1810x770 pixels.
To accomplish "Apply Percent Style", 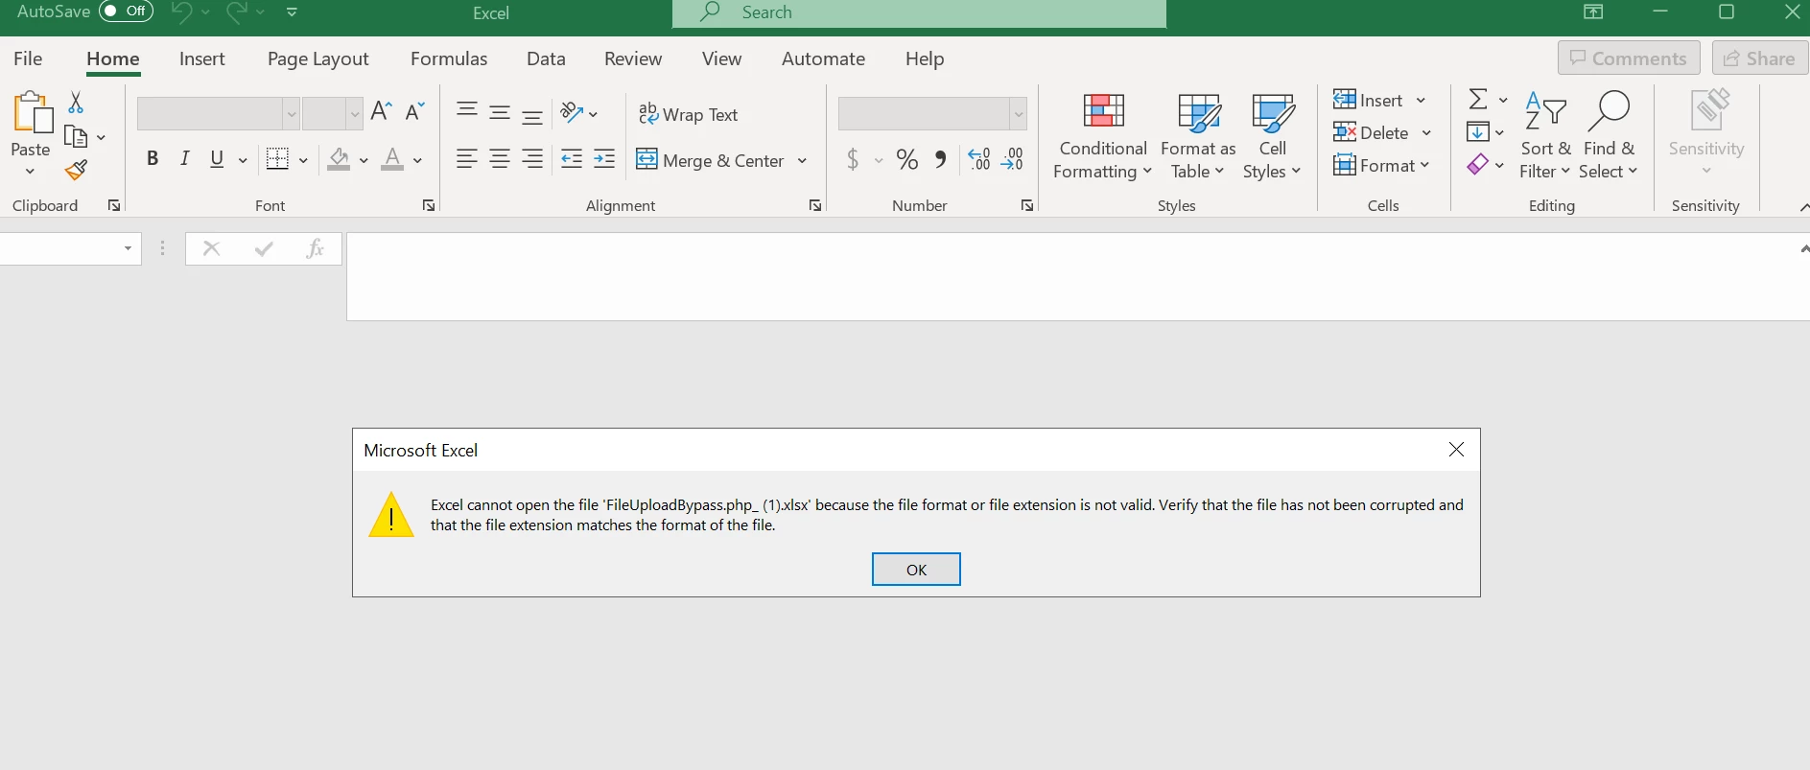I will coord(907,159).
